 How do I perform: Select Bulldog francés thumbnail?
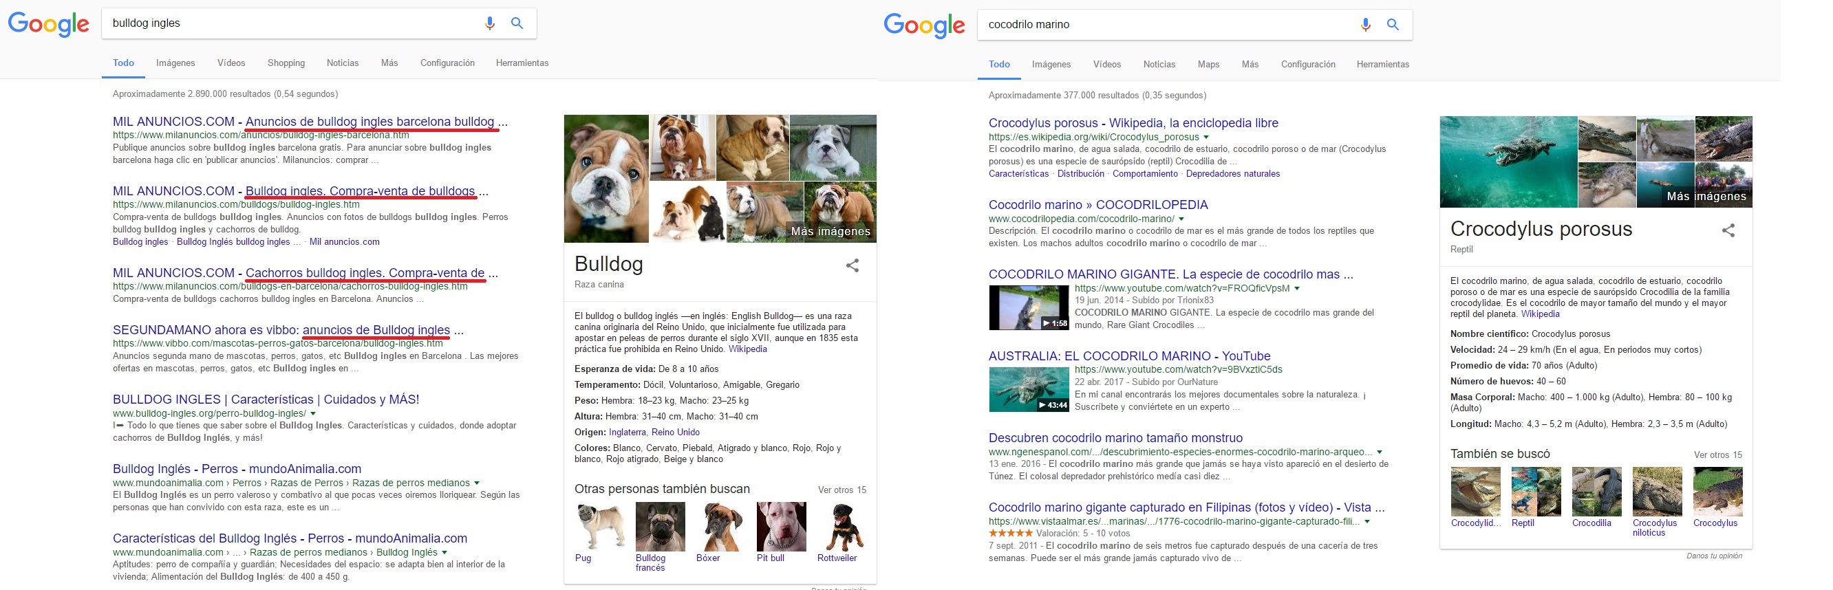pyautogui.click(x=661, y=527)
